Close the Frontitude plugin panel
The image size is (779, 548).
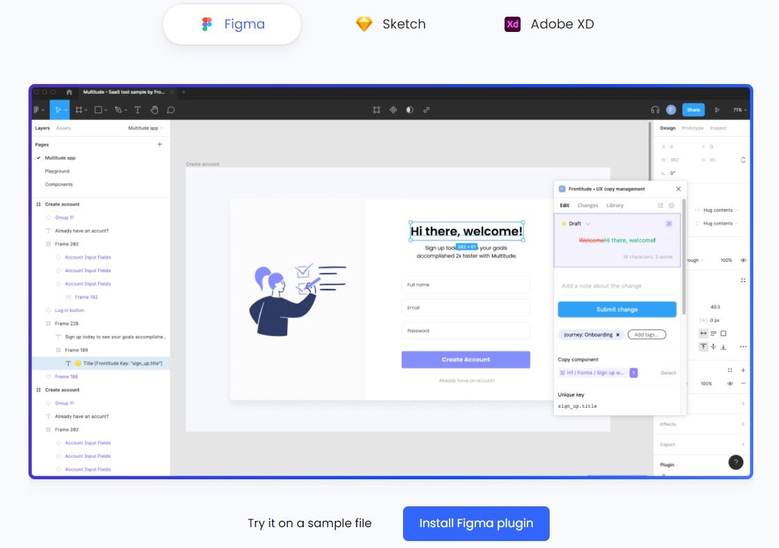pos(678,189)
